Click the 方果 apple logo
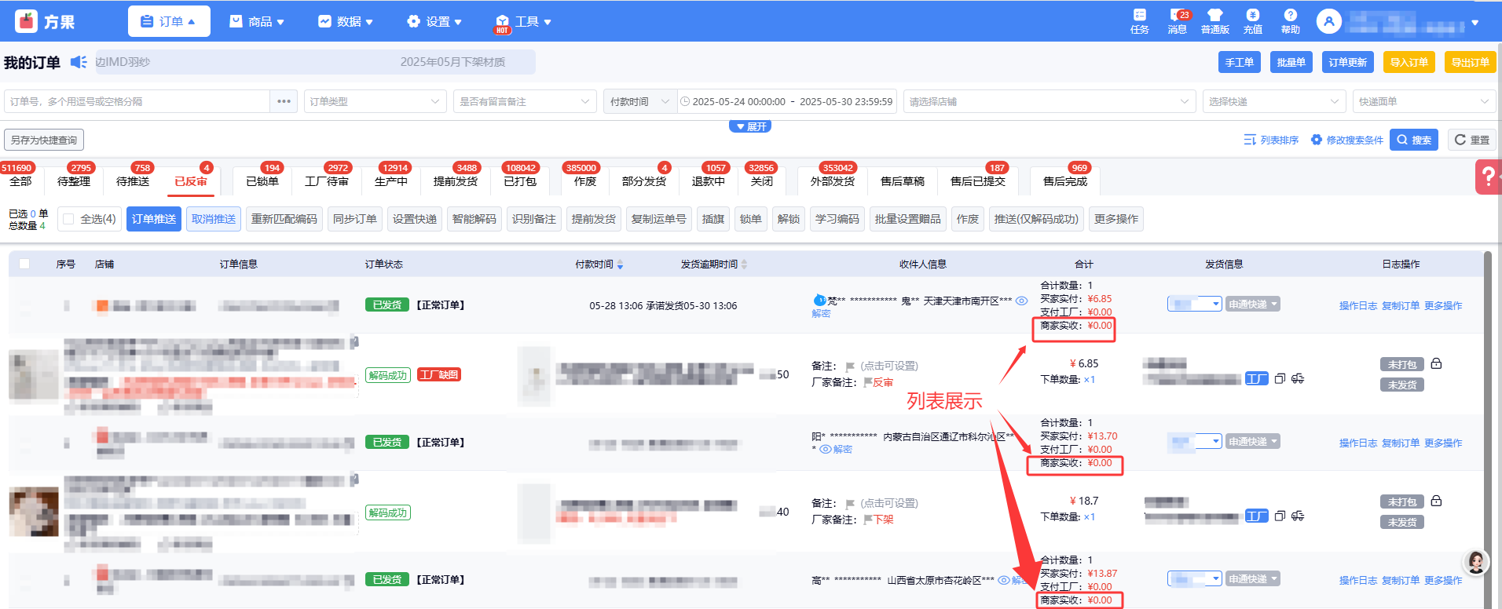This screenshot has height=609, width=1502. tap(26, 21)
